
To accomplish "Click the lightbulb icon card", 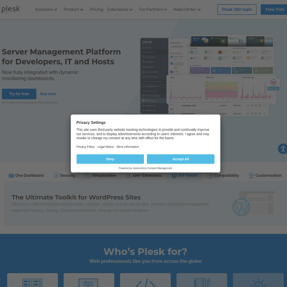I will pyautogui.click(x=258, y=280).
